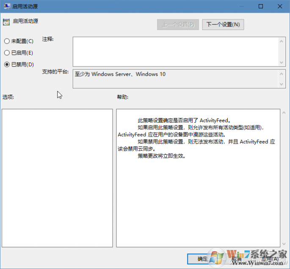Click the 帮助 panel scroll up arrow
The width and height of the screenshot is (290, 269).
tap(284, 113)
